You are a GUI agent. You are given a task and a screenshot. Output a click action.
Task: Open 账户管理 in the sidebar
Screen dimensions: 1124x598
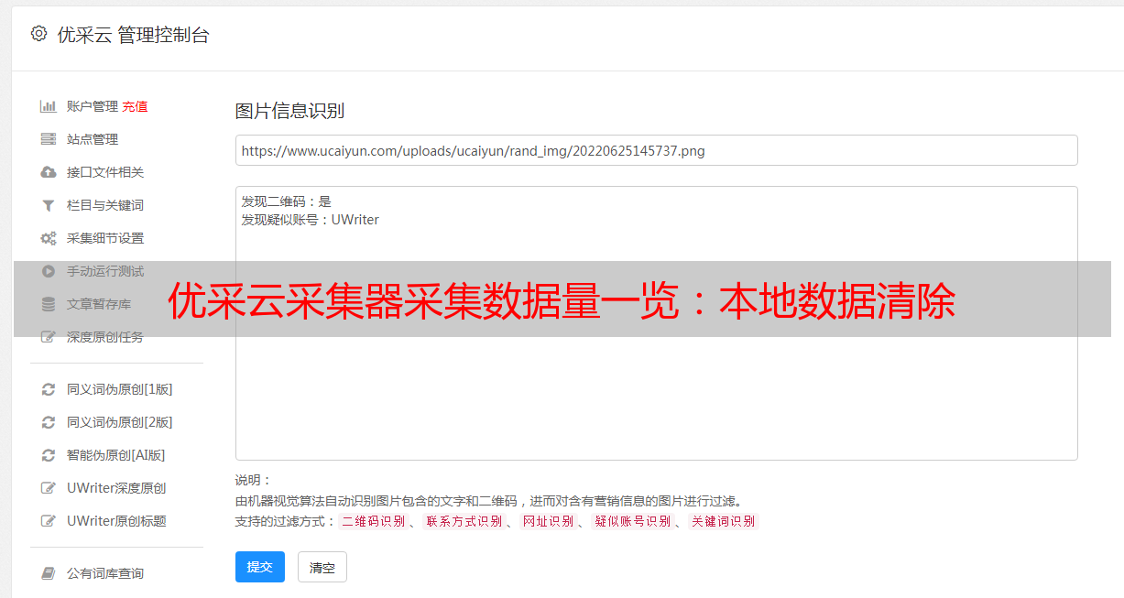coord(93,106)
